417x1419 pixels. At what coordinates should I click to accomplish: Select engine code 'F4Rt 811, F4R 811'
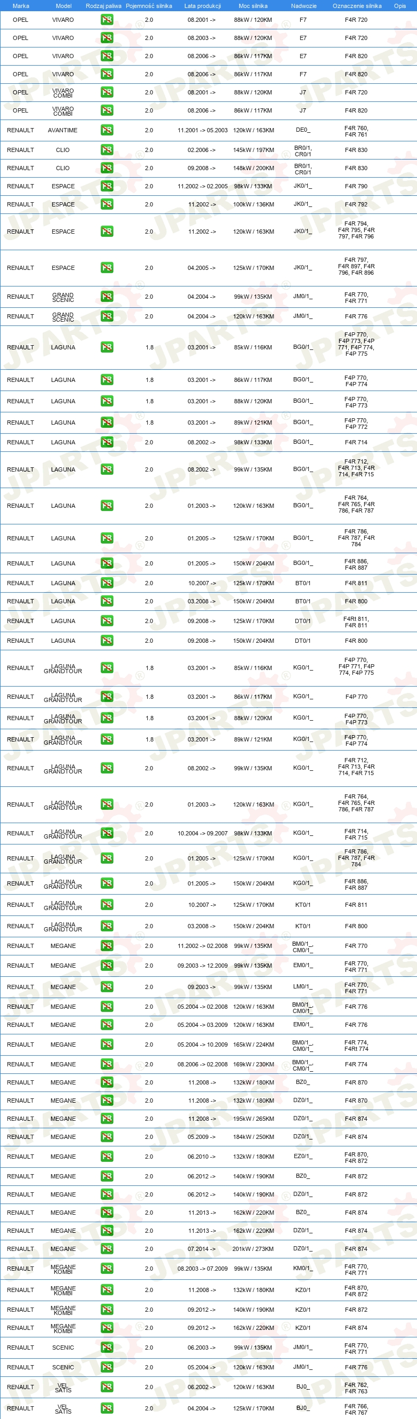(356, 622)
